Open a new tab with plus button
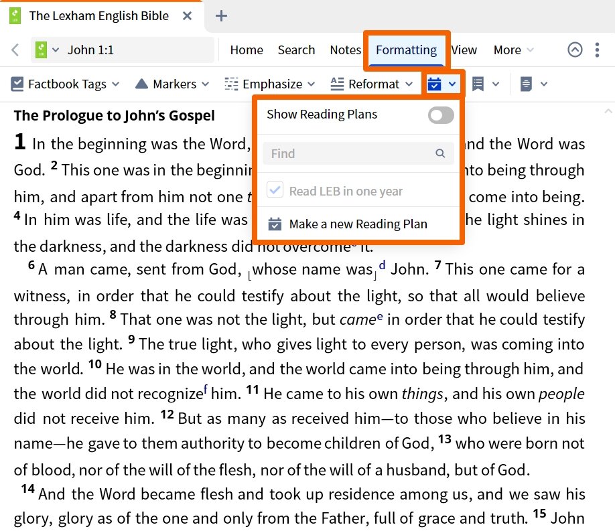The width and height of the screenshot is (615, 531). [221, 16]
